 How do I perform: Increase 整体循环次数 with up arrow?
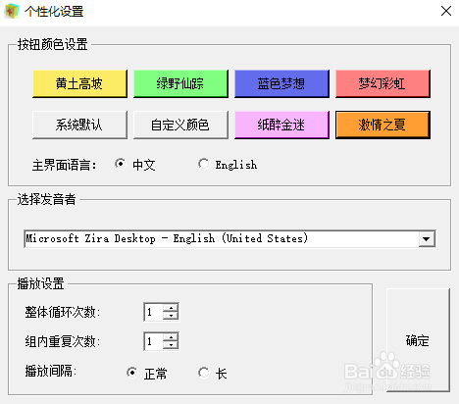pos(171,308)
